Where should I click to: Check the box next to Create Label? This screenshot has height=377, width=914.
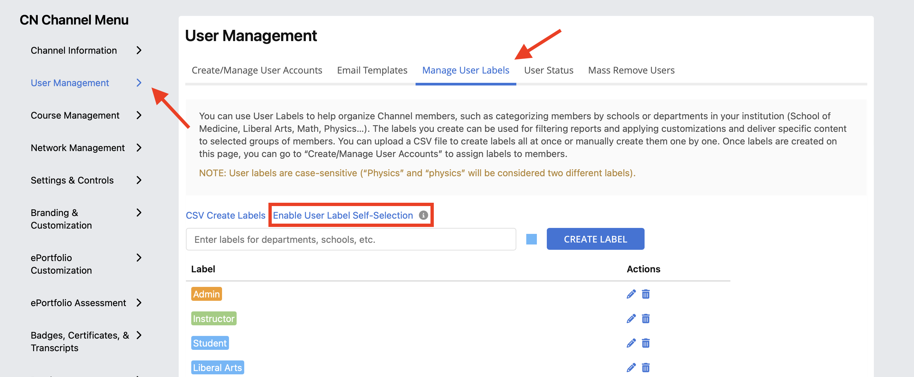tap(532, 239)
